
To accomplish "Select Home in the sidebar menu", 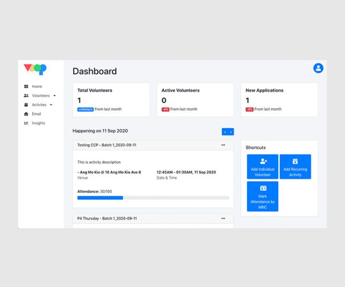I will pos(36,86).
